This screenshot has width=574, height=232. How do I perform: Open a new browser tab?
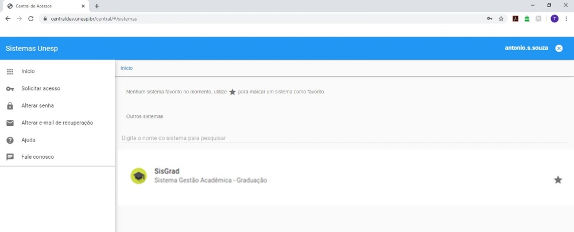tap(96, 6)
